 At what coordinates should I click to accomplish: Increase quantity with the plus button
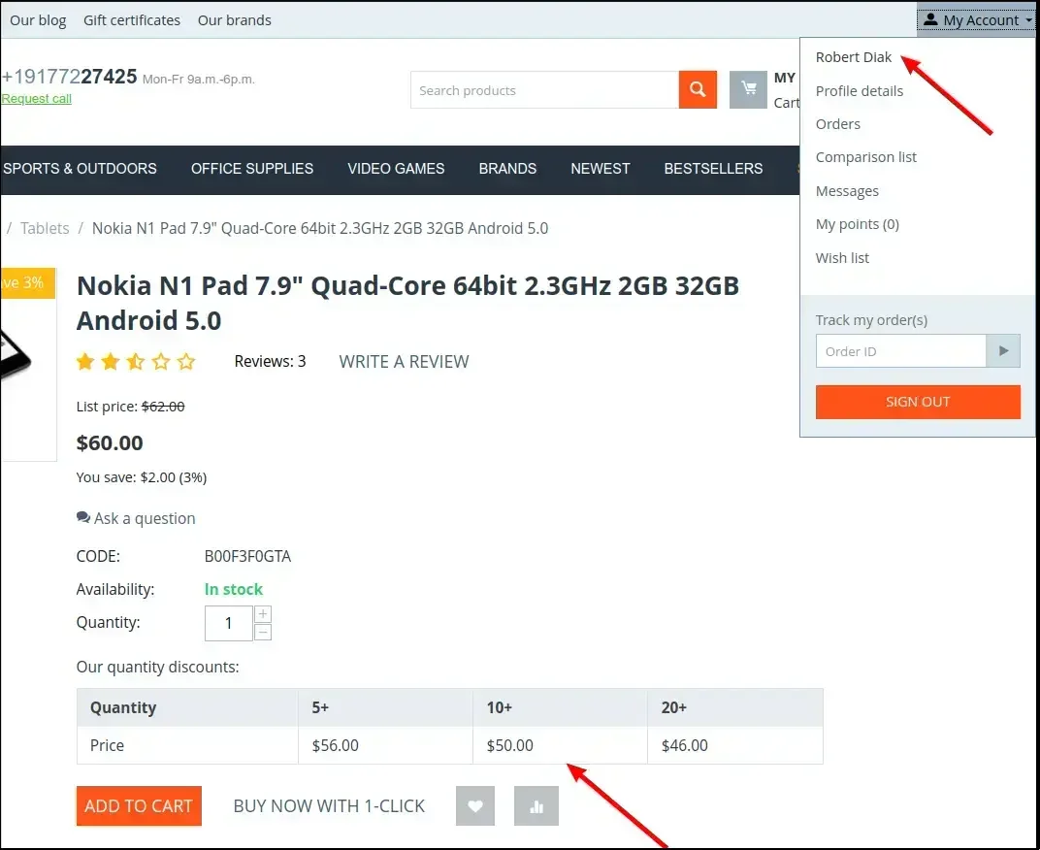[x=263, y=614]
